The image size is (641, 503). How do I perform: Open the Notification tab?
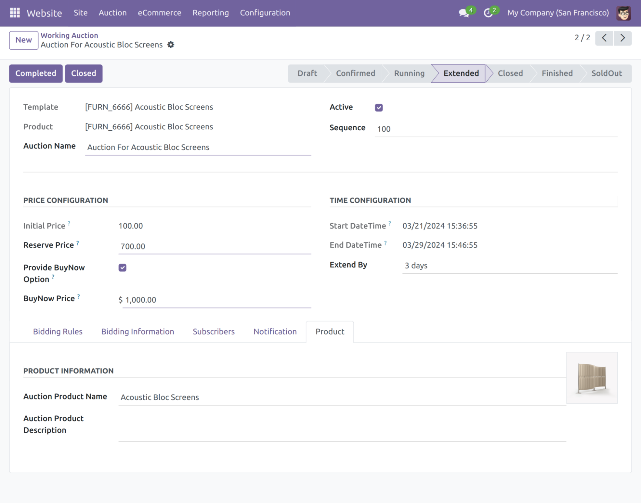tap(275, 332)
